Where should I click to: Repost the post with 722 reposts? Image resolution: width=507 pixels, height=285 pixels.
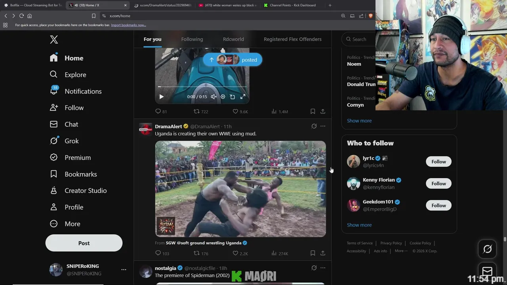[x=200, y=112]
